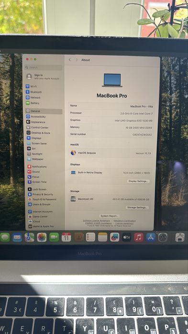Select Network in the settings sidebar
This screenshot has height=334, width=188.
tap(33, 98)
